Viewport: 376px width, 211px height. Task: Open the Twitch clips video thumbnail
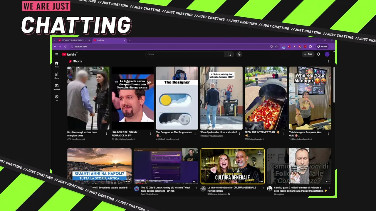[166, 166]
